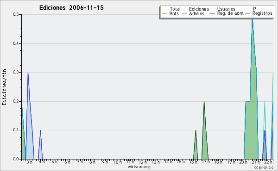Screen dimensions: 278x171
Task: Click the "0.5" y-axis label
Action: pyautogui.click(x=16, y=14)
